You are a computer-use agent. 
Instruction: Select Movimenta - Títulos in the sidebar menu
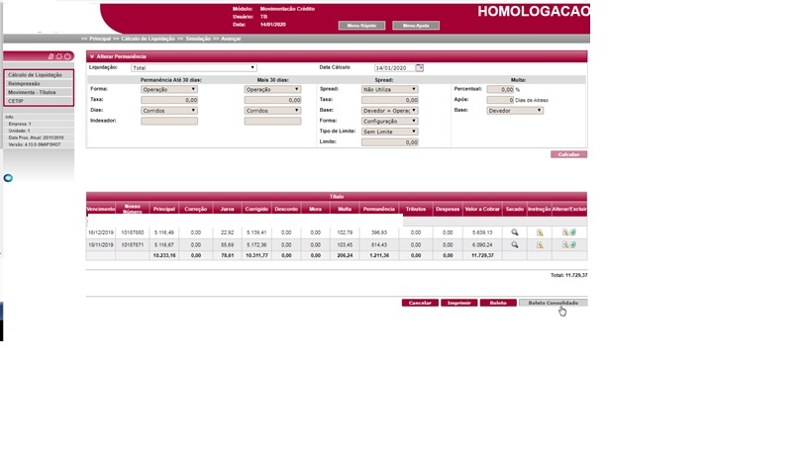(x=39, y=92)
